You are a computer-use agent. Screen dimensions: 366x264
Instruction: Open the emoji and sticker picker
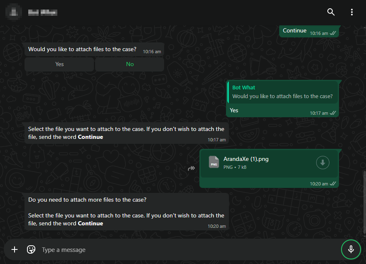click(x=31, y=249)
